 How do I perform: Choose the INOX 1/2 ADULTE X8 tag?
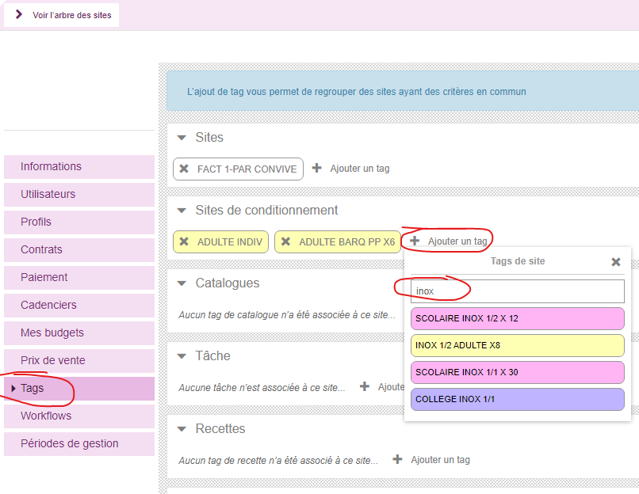click(518, 345)
